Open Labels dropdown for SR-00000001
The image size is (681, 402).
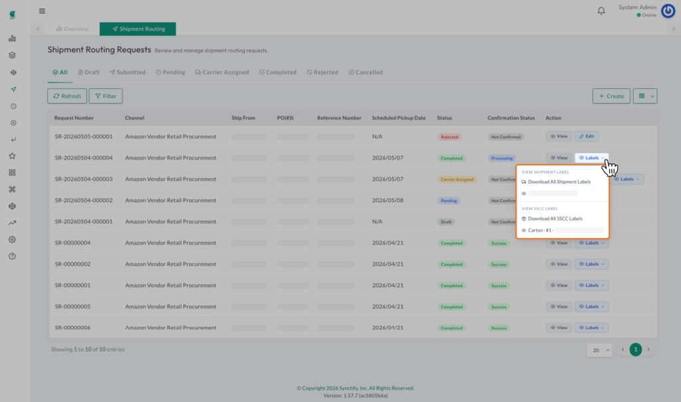pyautogui.click(x=591, y=285)
